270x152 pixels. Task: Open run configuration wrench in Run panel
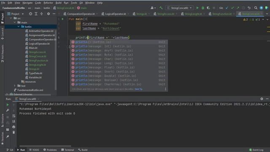click(8, 110)
